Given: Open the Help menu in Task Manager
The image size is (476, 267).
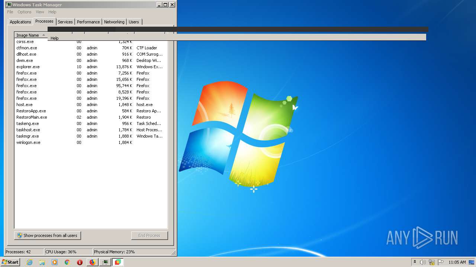Looking at the screenshot, I should pyautogui.click(x=52, y=12).
